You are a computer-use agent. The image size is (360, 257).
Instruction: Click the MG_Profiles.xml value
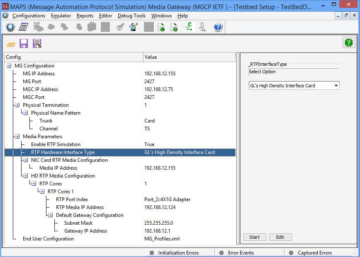tap(162, 239)
